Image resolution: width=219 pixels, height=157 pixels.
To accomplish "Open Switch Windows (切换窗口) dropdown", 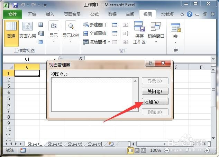I will [x=156, y=32].
